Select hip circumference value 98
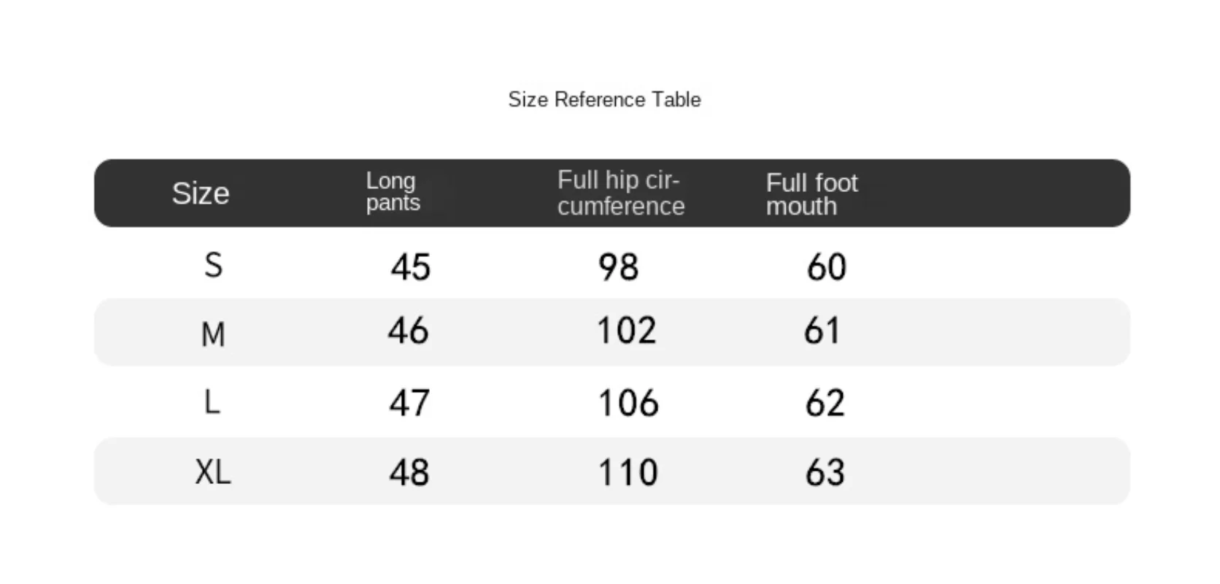Viewport: 1220px width, 584px height. click(x=618, y=266)
